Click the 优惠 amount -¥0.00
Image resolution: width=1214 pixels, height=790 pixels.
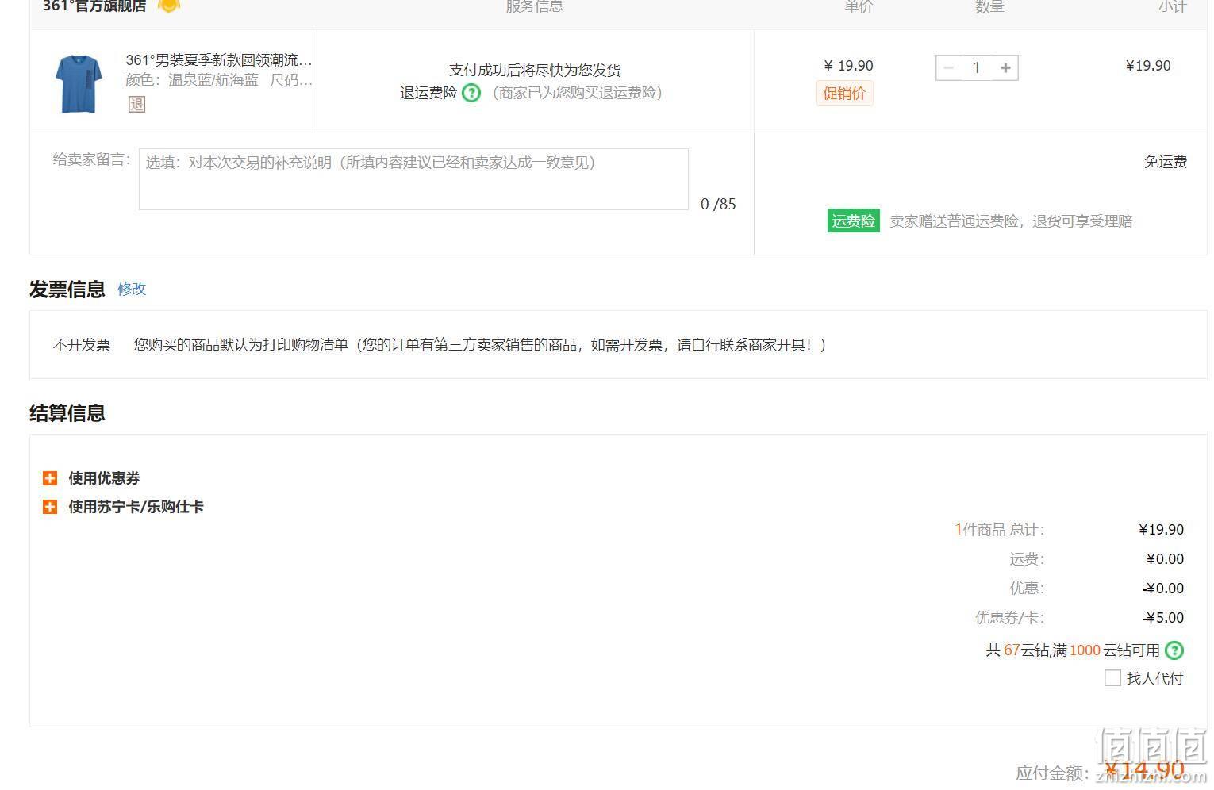(x=1162, y=589)
